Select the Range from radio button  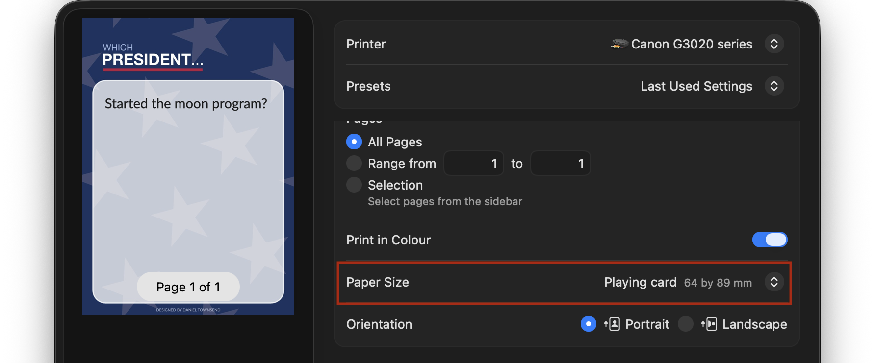(x=354, y=163)
